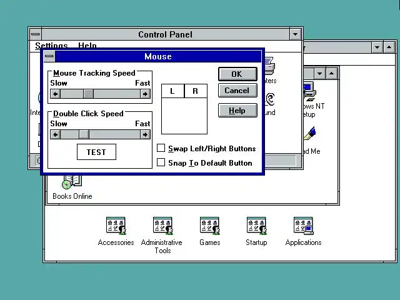Open the Mouse dialog system menu box
The width and height of the screenshot is (400, 300).
click(x=49, y=56)
